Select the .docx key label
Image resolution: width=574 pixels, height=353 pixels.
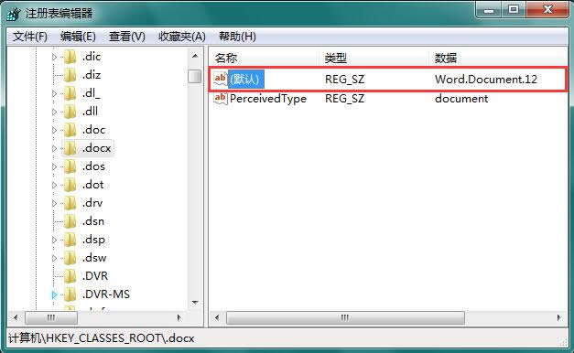pos(96,148)
